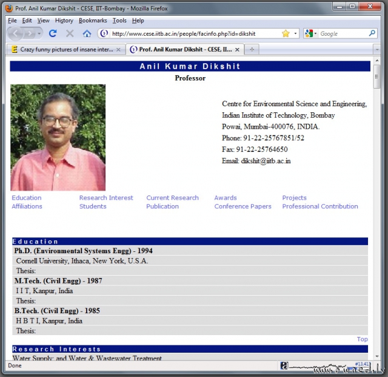Open the Help menu

coord(138,21)
